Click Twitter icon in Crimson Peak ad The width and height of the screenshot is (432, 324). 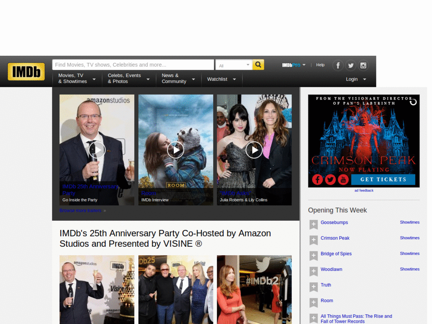point(330,180)
